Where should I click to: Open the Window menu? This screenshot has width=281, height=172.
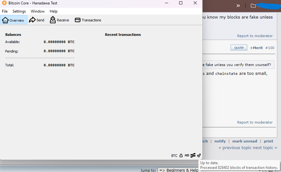(38, 11)
